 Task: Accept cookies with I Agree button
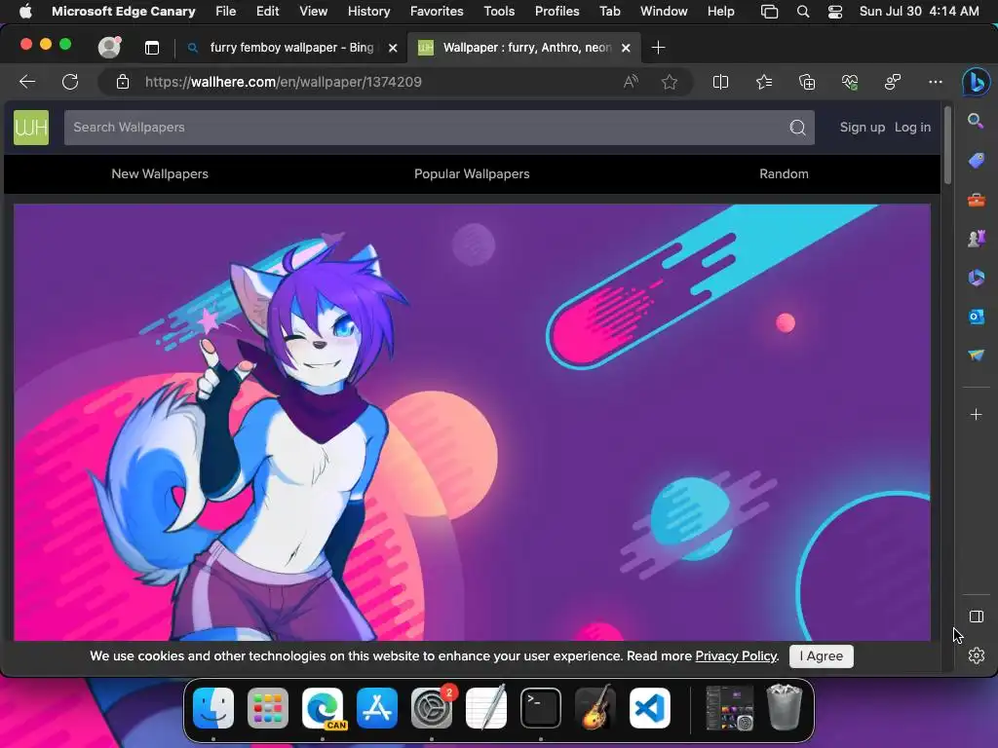[x=821, y=655]
